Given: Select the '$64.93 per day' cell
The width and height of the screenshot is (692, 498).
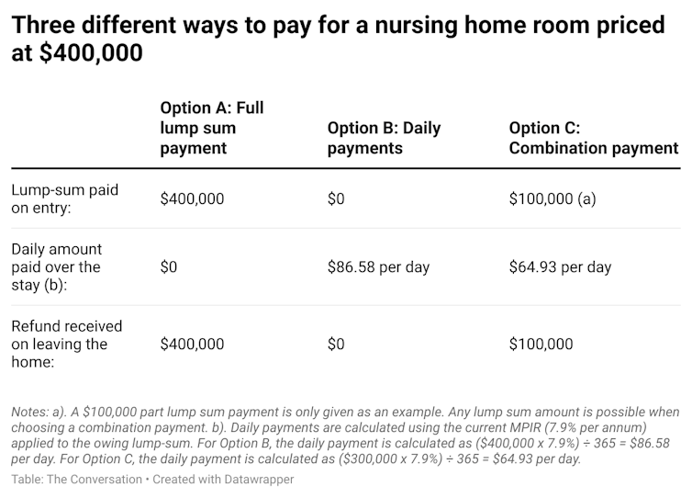Looking at the screenshot, I should pos(560,267).
